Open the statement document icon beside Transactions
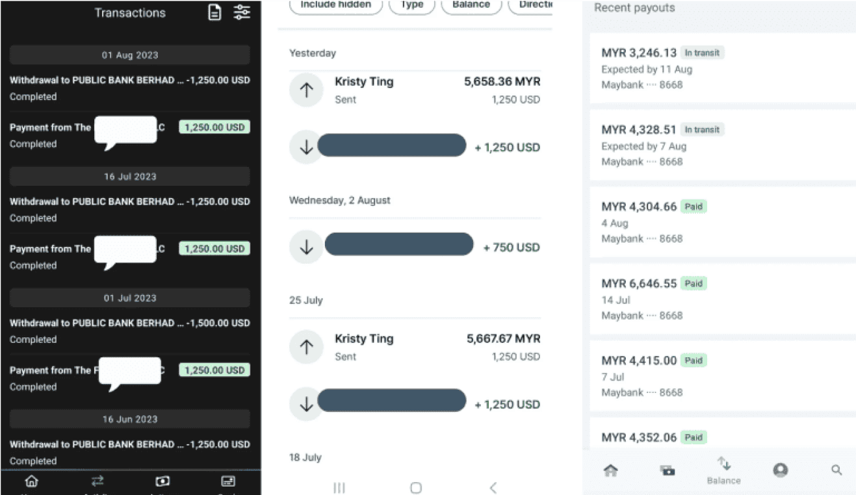The image size is (856, 495). point(214,12)
